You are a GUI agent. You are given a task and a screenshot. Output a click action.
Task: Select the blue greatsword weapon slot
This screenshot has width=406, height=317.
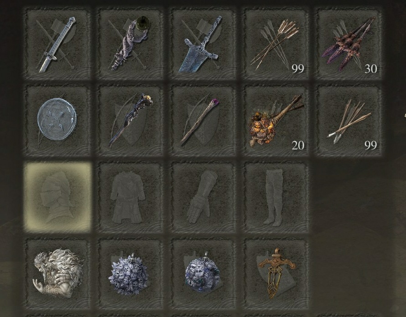[203, 44]
